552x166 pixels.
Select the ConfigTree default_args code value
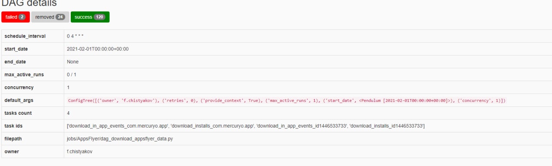point(287,100)
